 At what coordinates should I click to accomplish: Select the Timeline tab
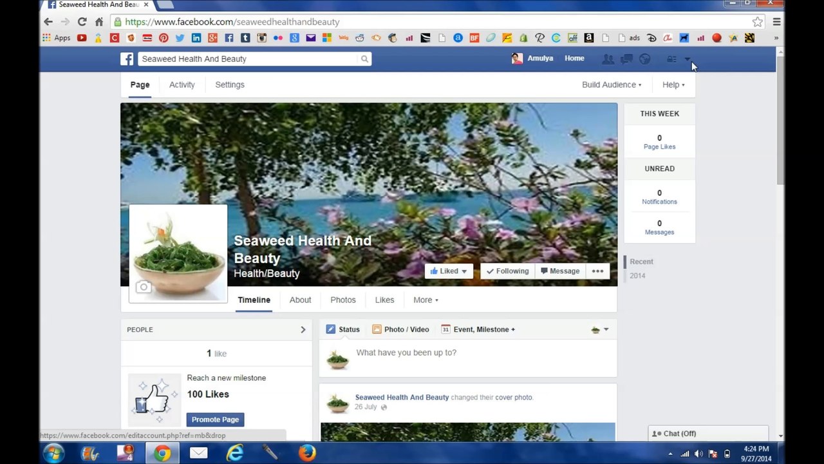click(254, 300)
